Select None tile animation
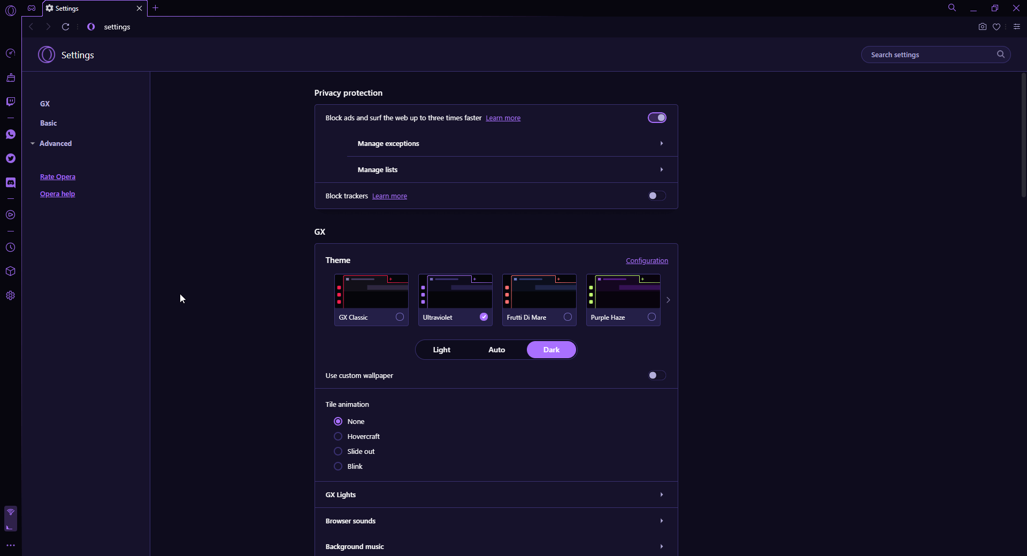The height and width of the screenshot is (556, 1027). [x=338, y=421]
